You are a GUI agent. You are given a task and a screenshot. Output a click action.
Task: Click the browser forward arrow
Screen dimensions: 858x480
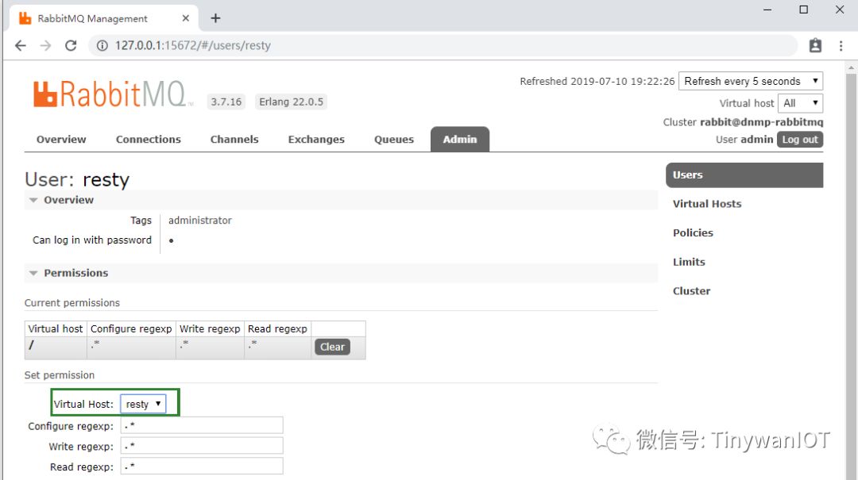tap(45, 45)
